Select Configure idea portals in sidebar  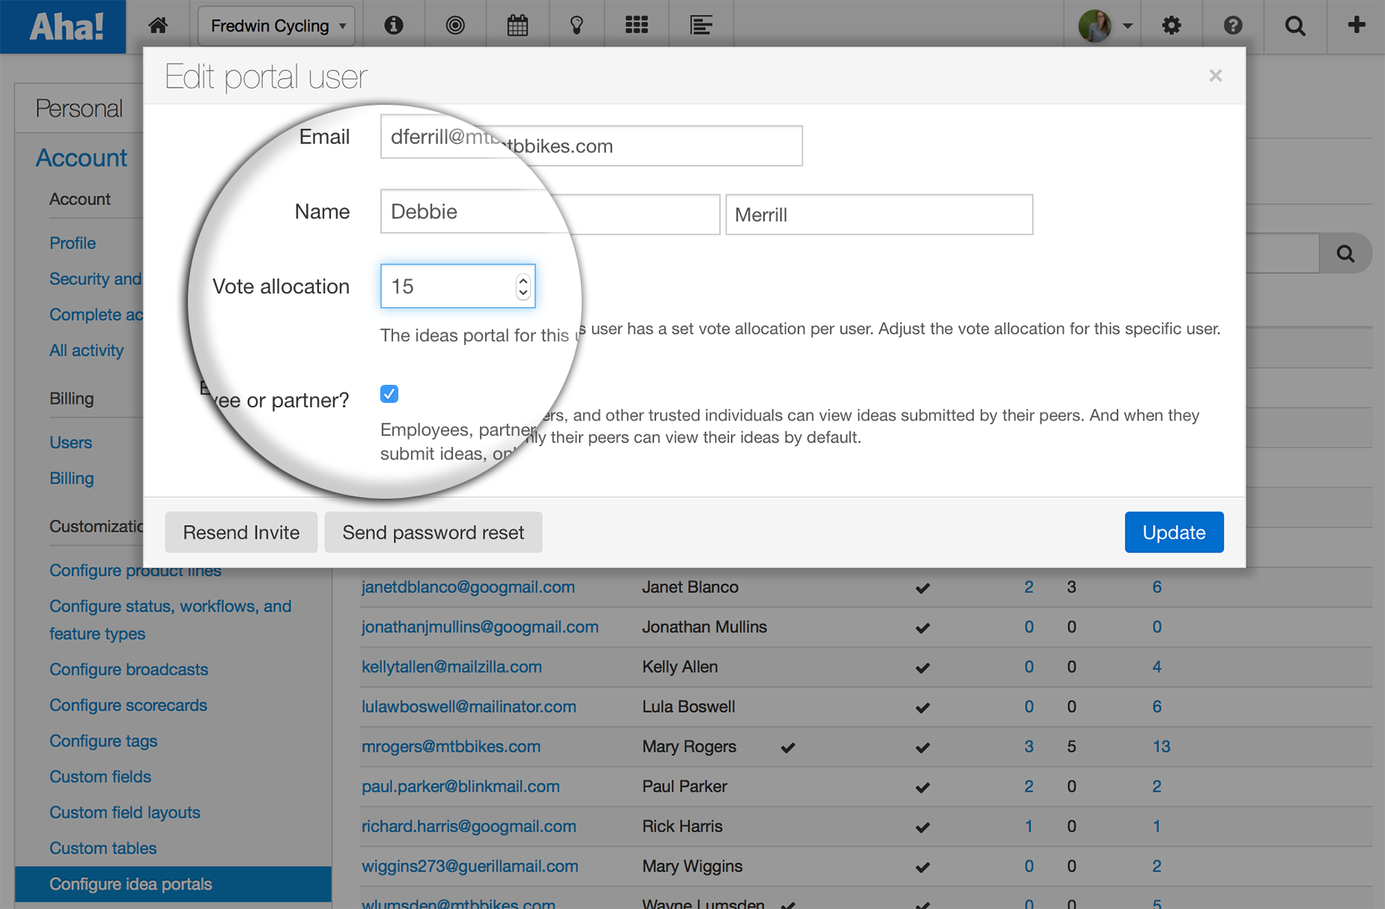tap(173, 884)
